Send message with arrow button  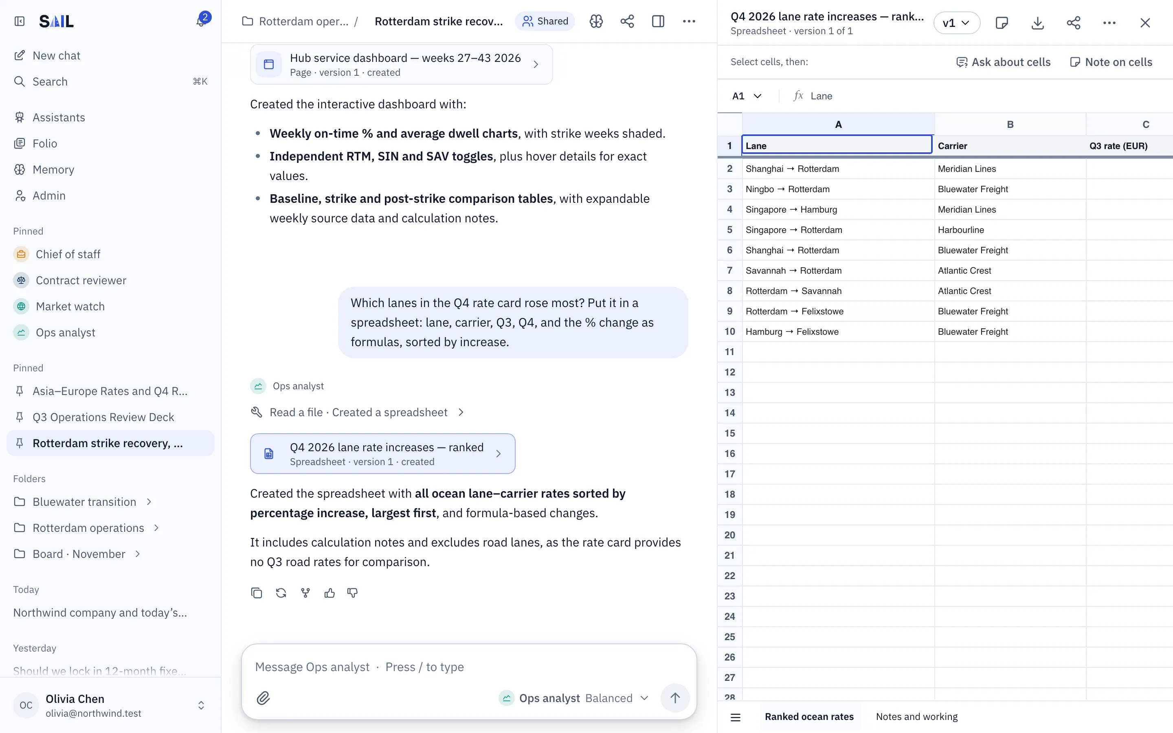pyautogui.click(x=675, y=698)
